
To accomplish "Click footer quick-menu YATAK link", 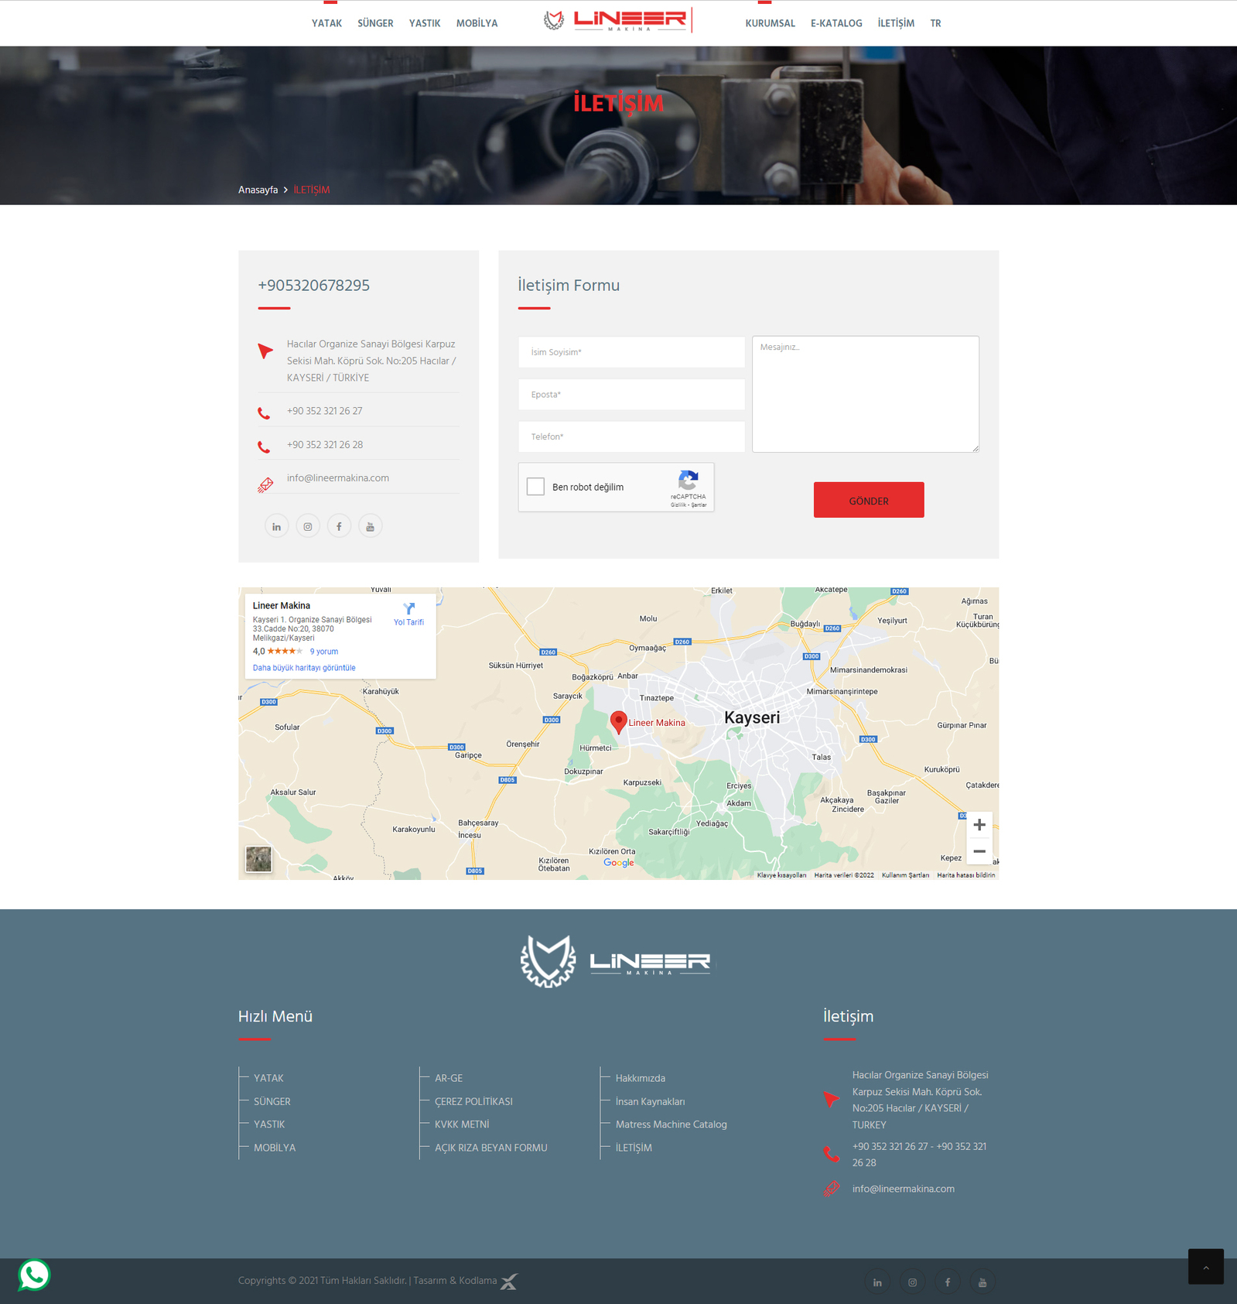I will (x=268, y=1078).
